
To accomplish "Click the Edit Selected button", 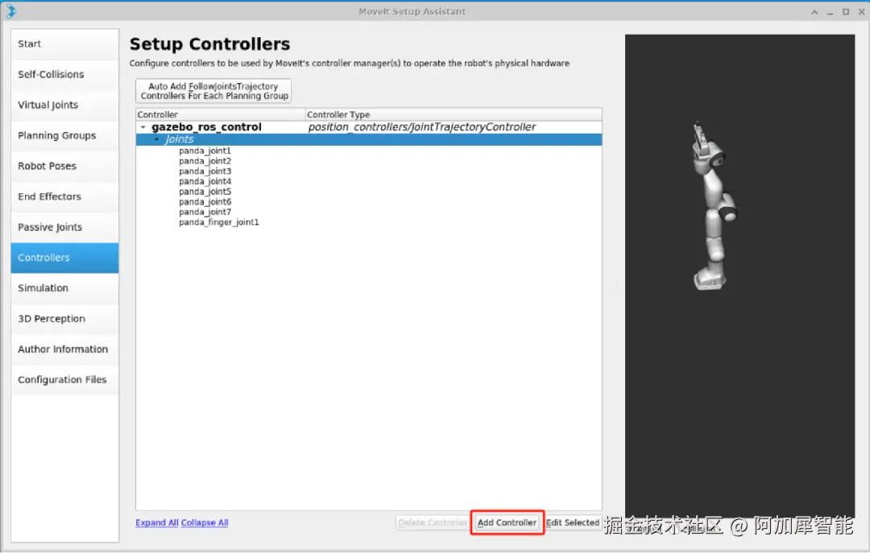I will [x=573, y=522].
